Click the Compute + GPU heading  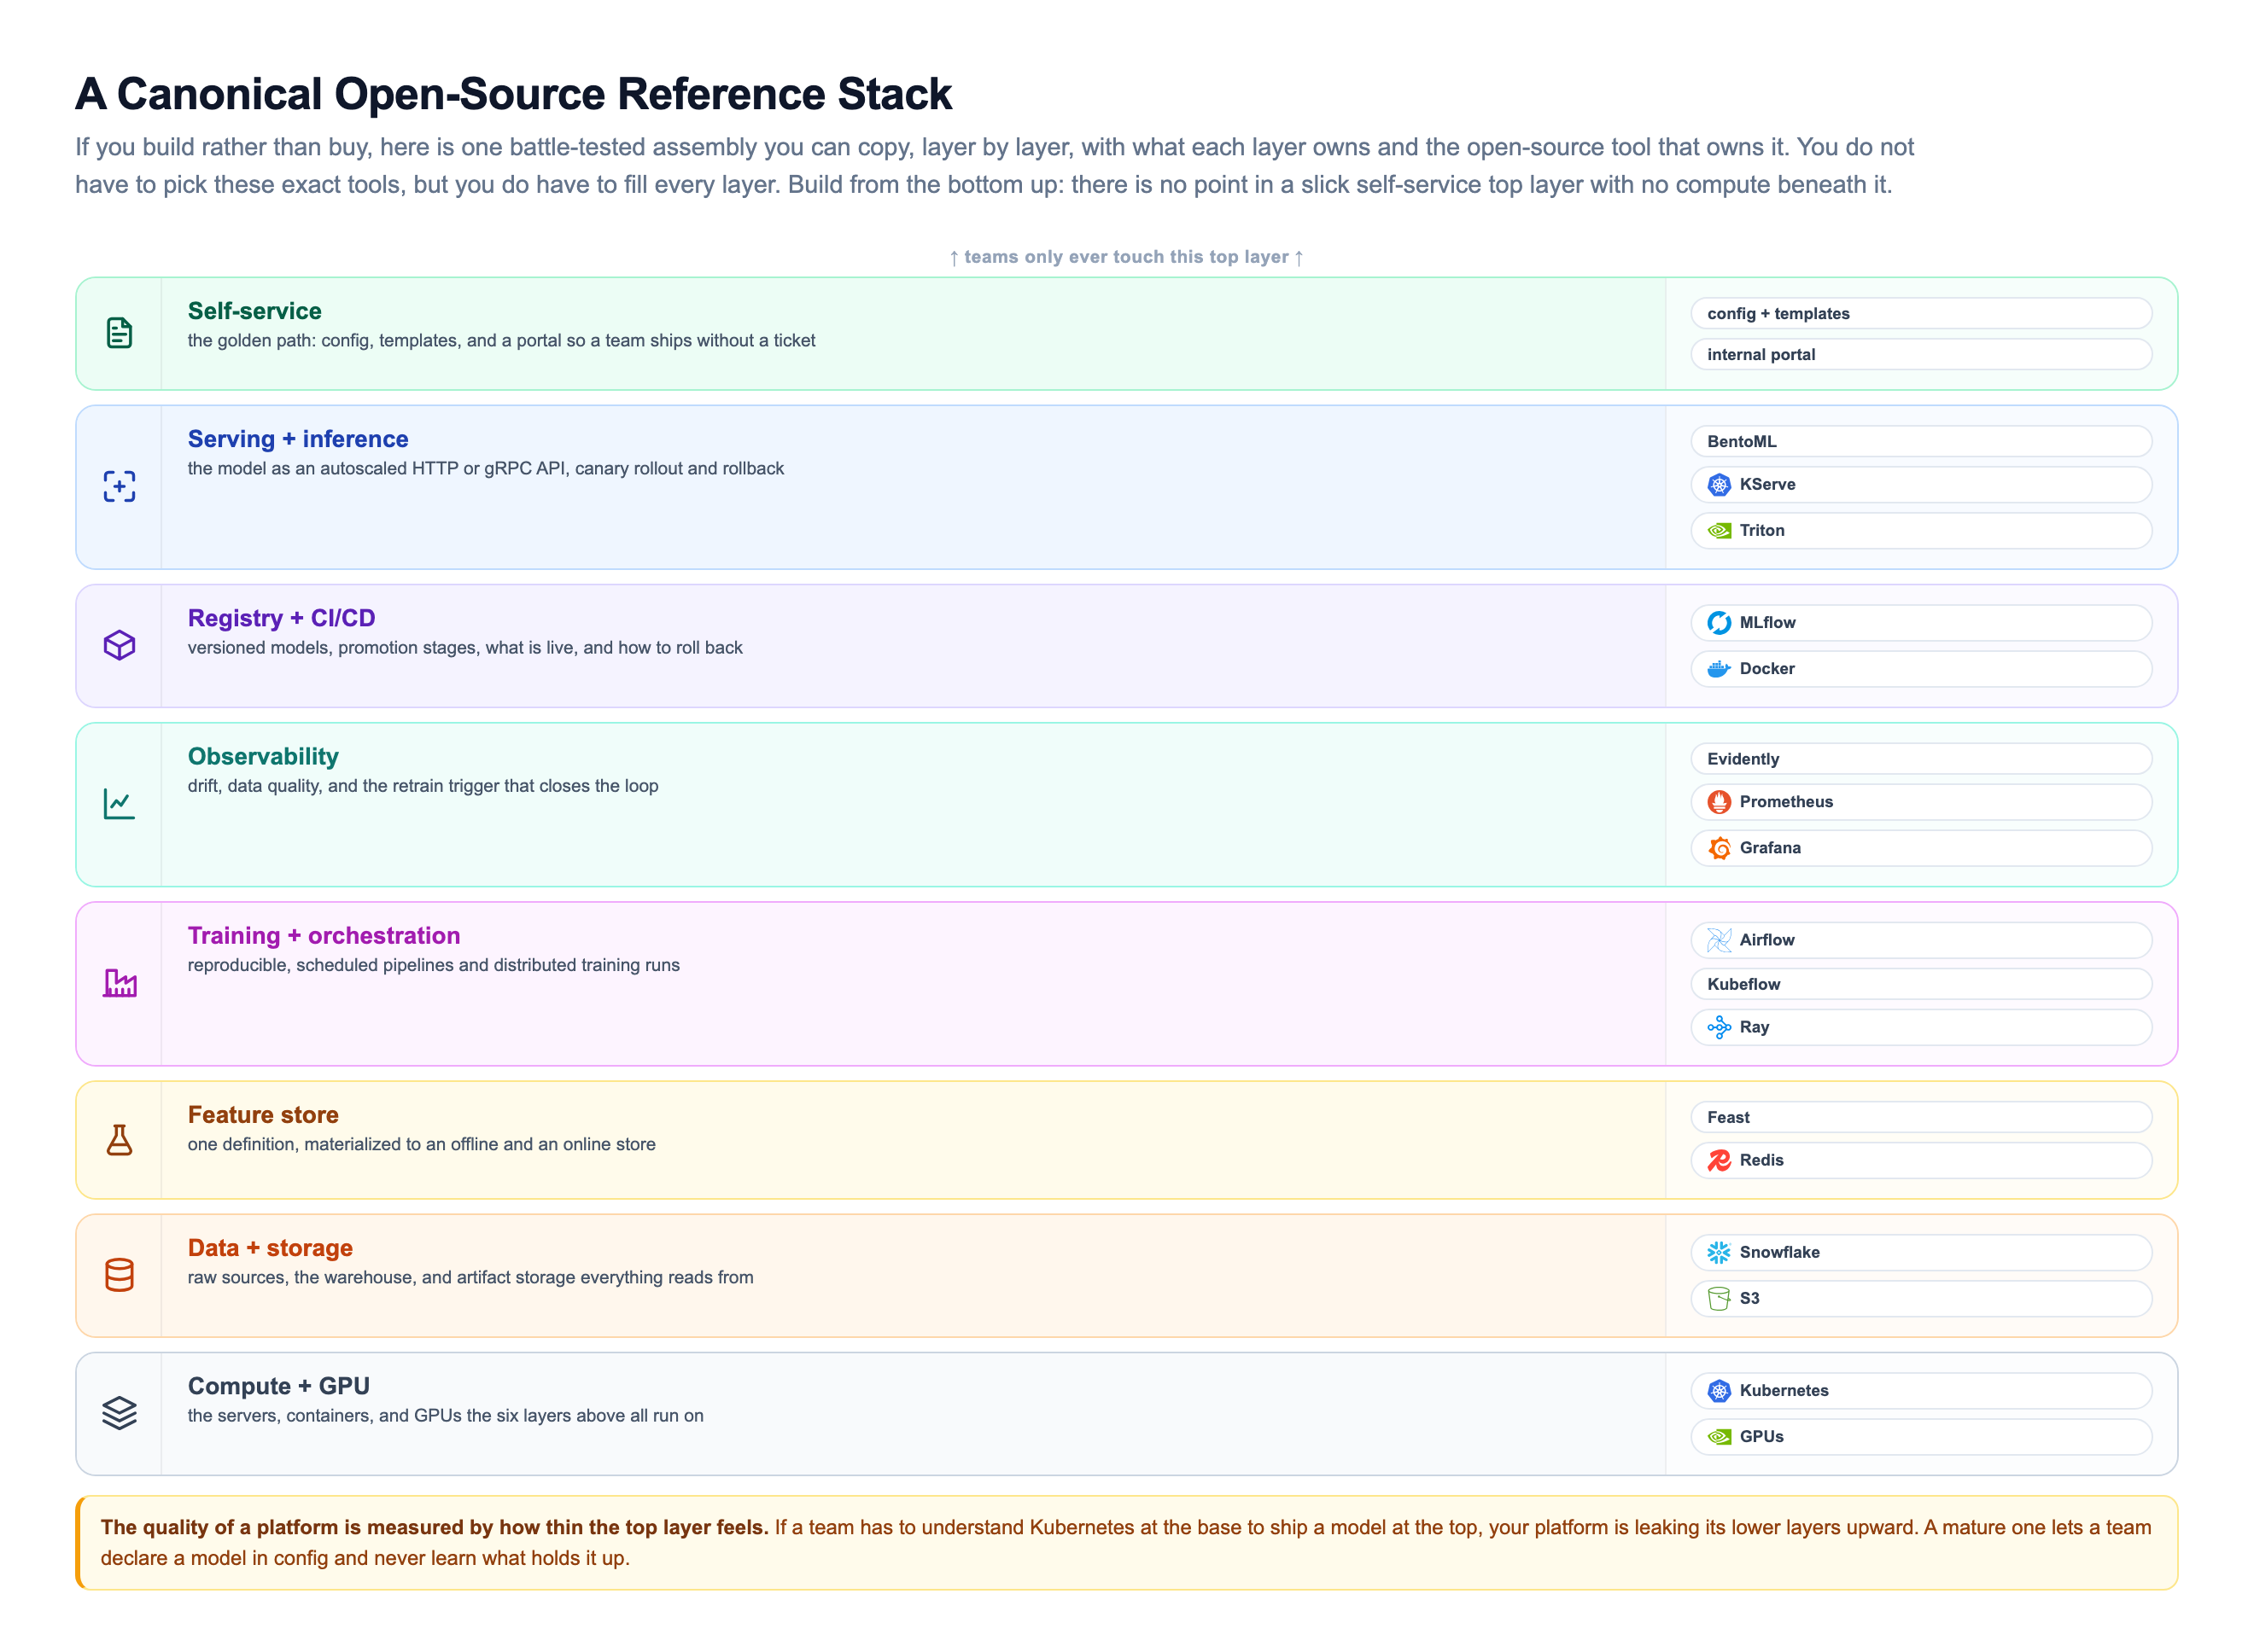(x=278, y=1385)
